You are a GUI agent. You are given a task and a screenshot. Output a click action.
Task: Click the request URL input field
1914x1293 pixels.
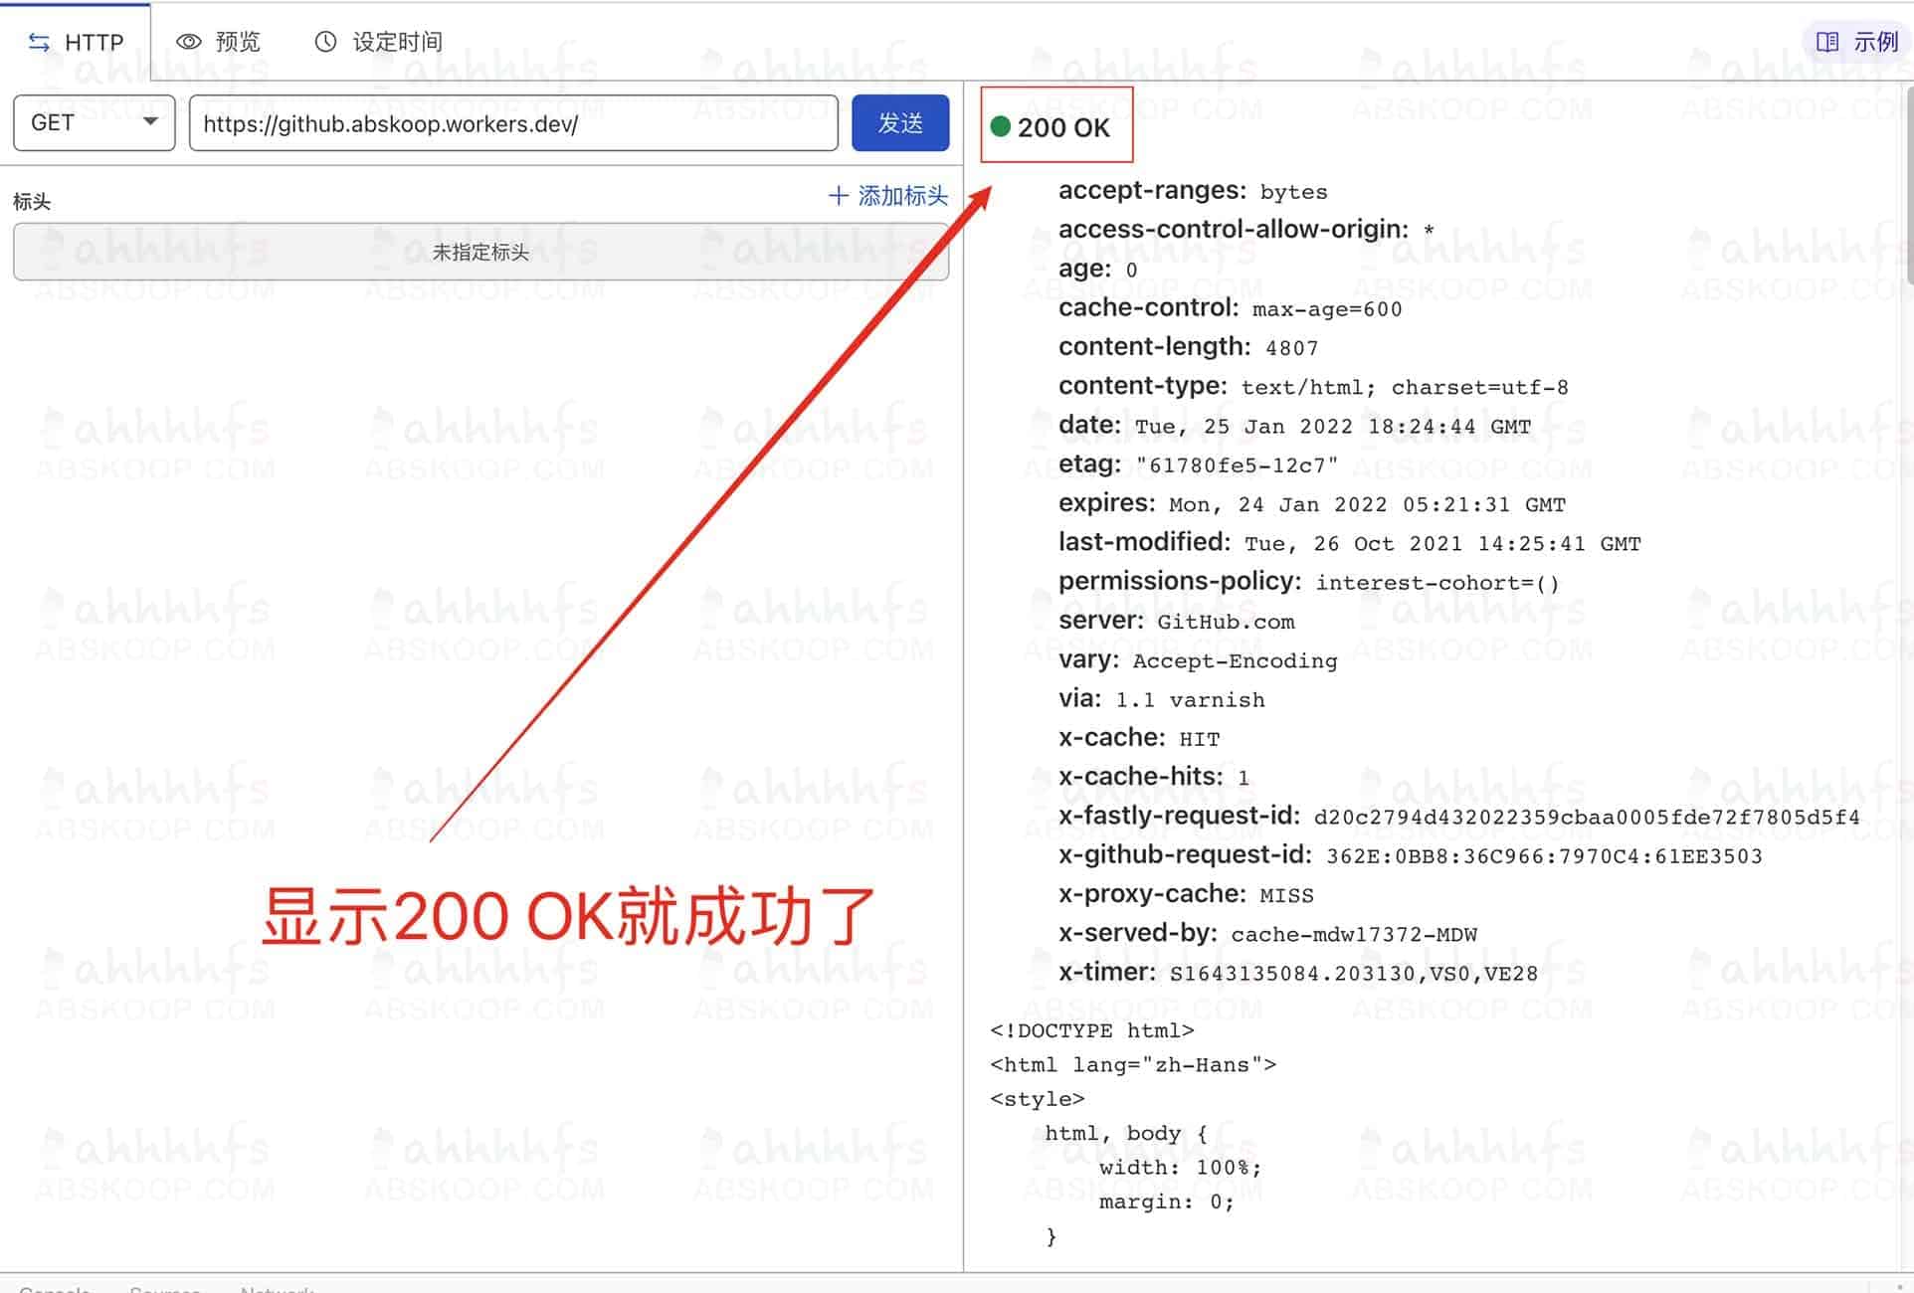513,123
